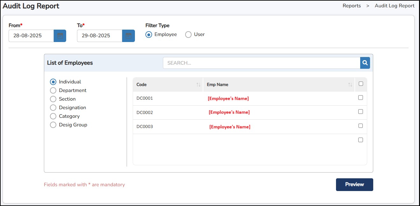Viewport: 420px width, 206px height.
Task: Choose the Category grouping option
Action: click(53, 116)
